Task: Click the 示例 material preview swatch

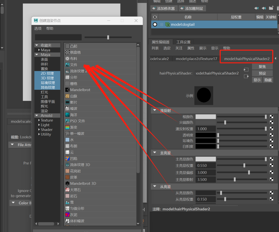Action: pyautogui.click(x=204, y=95)
